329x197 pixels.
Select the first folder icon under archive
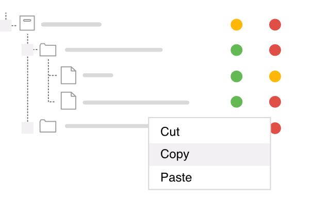(48, 50)
